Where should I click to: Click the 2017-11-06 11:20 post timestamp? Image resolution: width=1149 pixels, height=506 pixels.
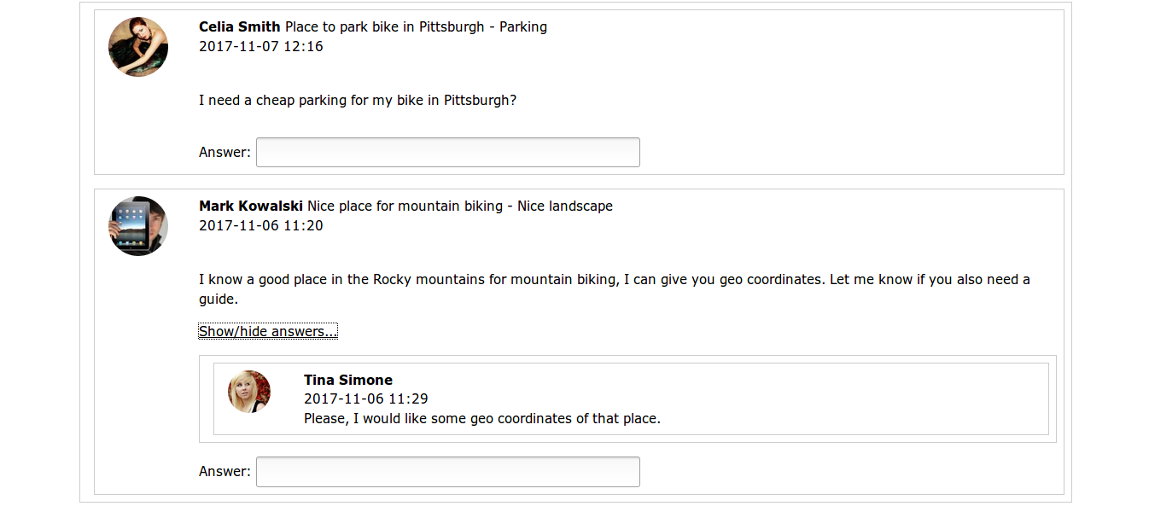(x=261, y=225)
